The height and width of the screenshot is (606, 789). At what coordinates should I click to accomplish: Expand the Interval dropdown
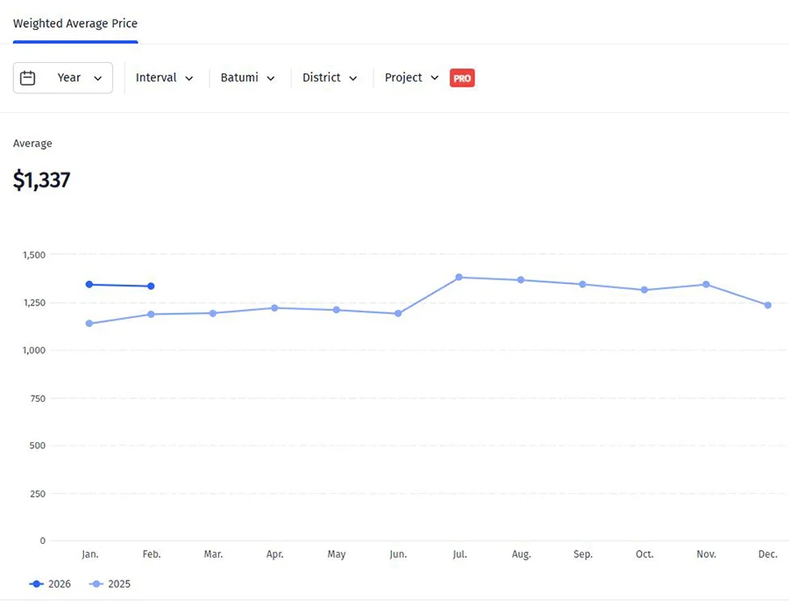coord(165,78)
